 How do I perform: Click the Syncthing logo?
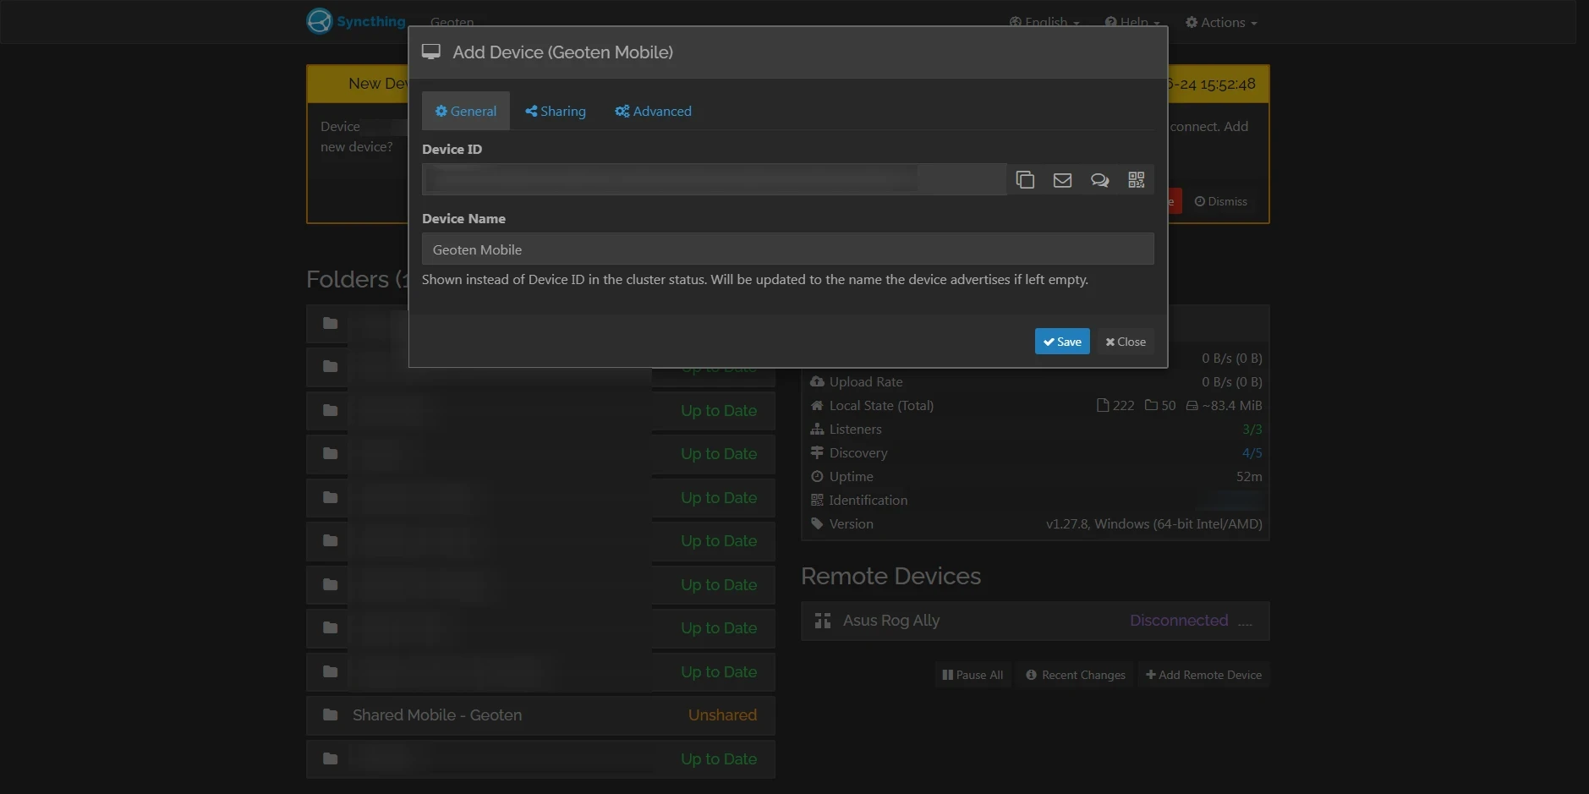pyautogui.click(x=319, y=20)
